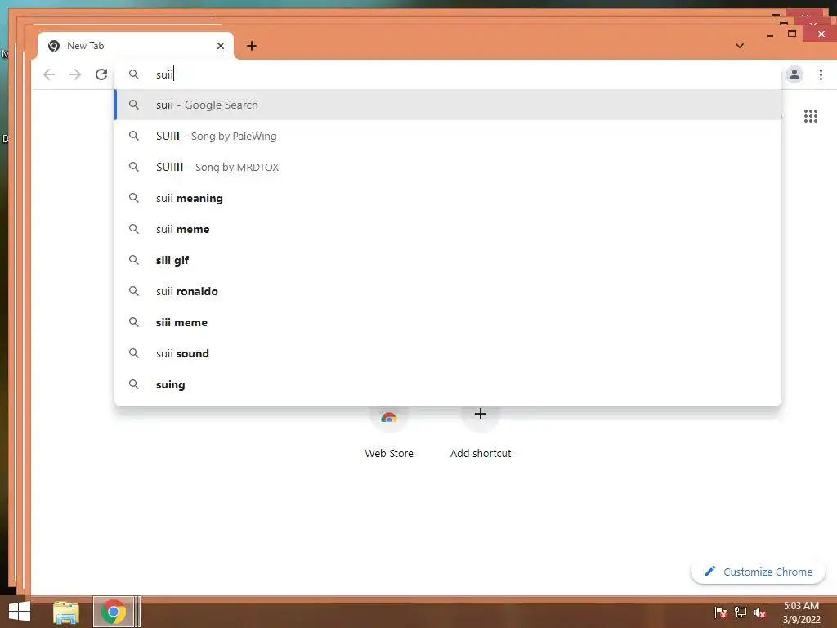
Task: Open File Explorer from the taskbar
Action: (66, 612)
